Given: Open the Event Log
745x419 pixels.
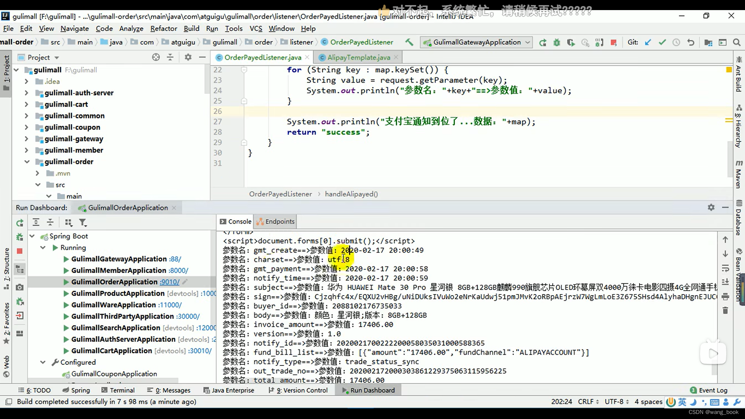Looking at the screenshot, I should coord(709,390).
